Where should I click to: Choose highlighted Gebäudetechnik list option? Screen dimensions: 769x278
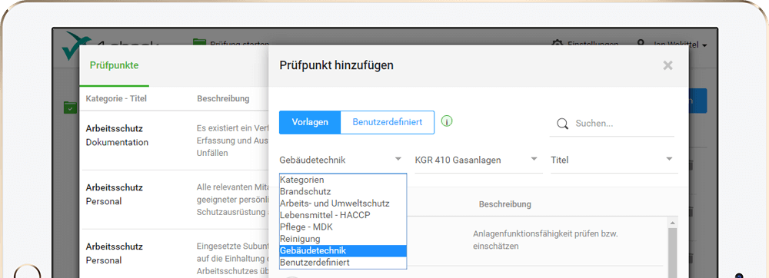click(343, 250)
